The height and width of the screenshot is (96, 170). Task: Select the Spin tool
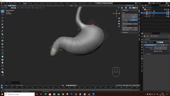pyautogui.click(x=2, y=60)
